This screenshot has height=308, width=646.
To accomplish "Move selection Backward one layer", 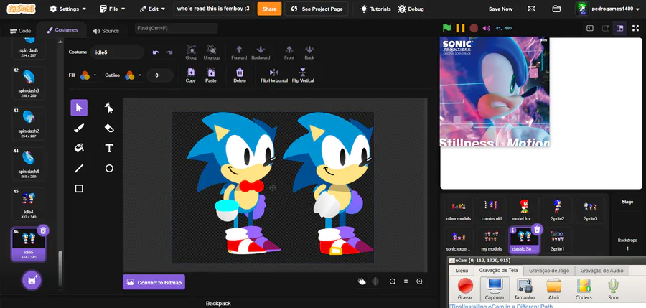I will tap(261, 52).
